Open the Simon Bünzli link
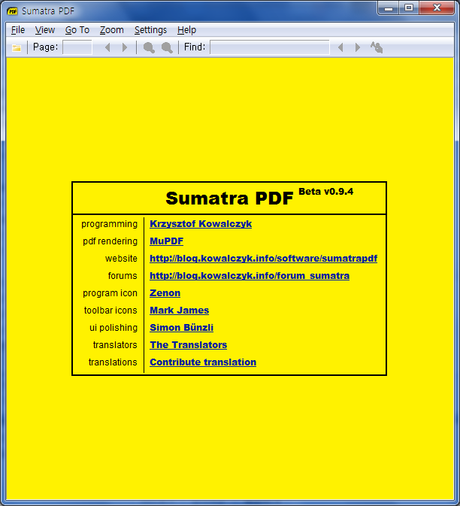 tap(181, 328)
